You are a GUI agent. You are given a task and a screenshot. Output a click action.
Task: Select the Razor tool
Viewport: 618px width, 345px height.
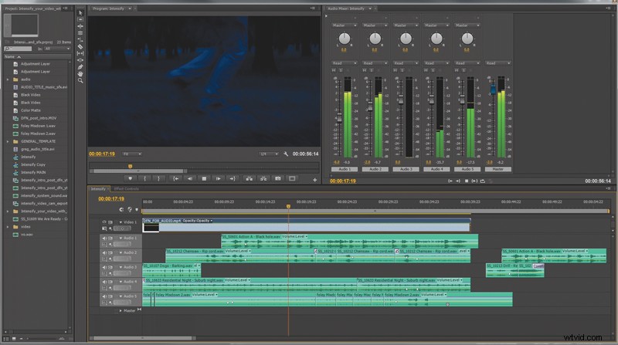tap(80, 46)
